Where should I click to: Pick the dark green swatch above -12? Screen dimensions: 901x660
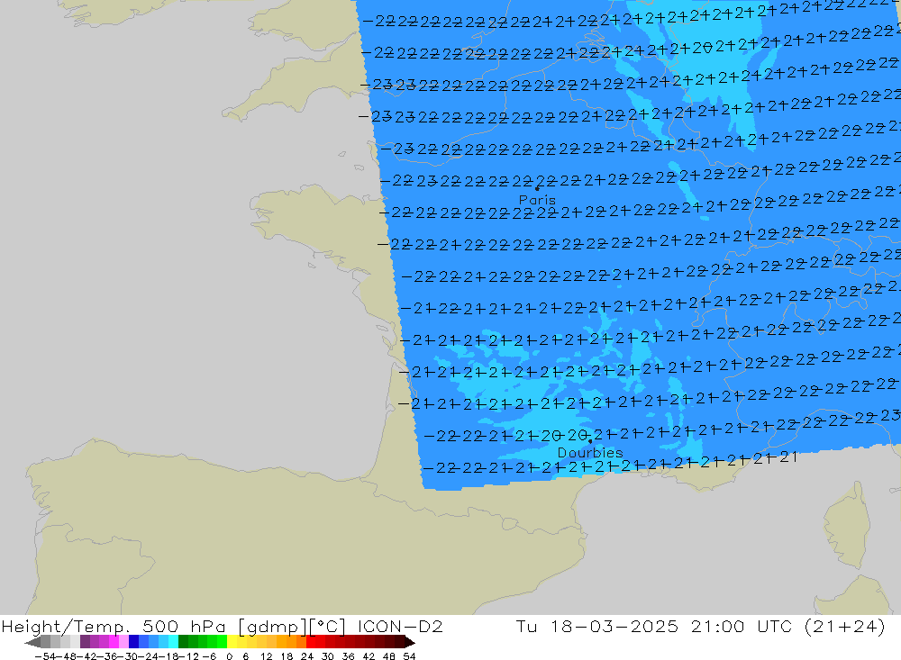(x=183, y=642)
